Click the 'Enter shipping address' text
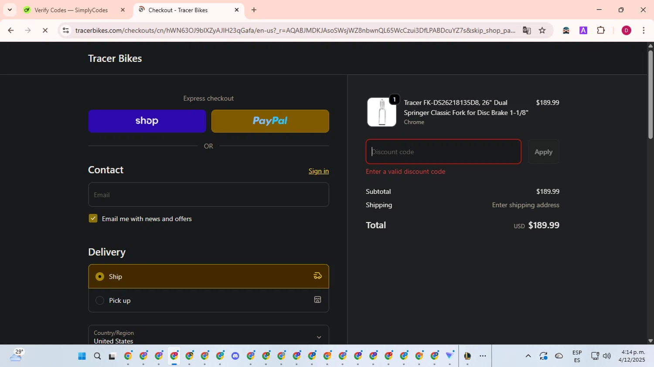Image resolution: width=654 pixels, height=367 pixels. (525, 205)
